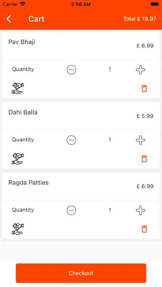
Task: Increase Pav Bhaji quantity with plus icon
Action: 141,70
